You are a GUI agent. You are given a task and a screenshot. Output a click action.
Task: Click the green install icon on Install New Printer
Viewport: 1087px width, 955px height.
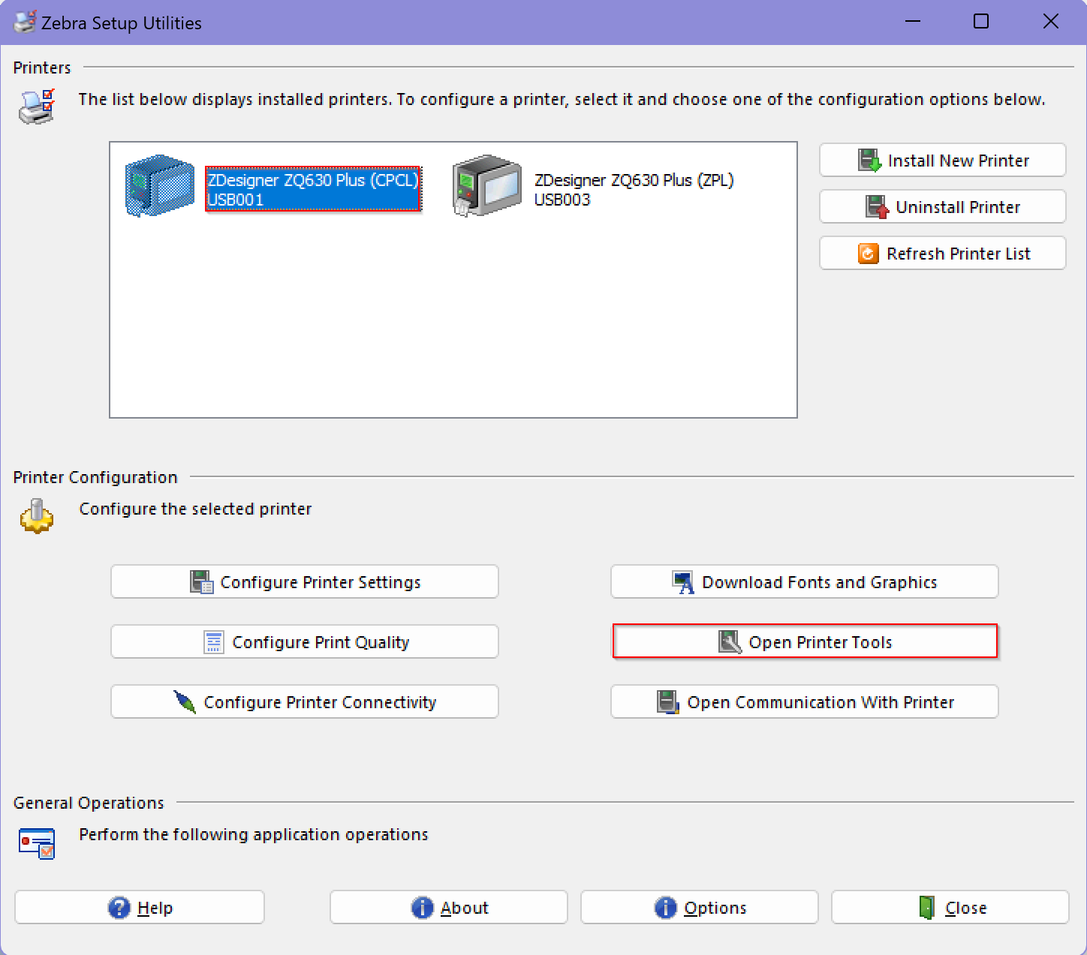coord(869,160)
